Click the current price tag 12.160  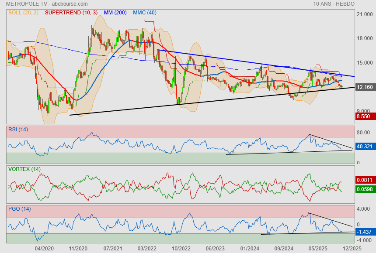[x=364, y=87]
